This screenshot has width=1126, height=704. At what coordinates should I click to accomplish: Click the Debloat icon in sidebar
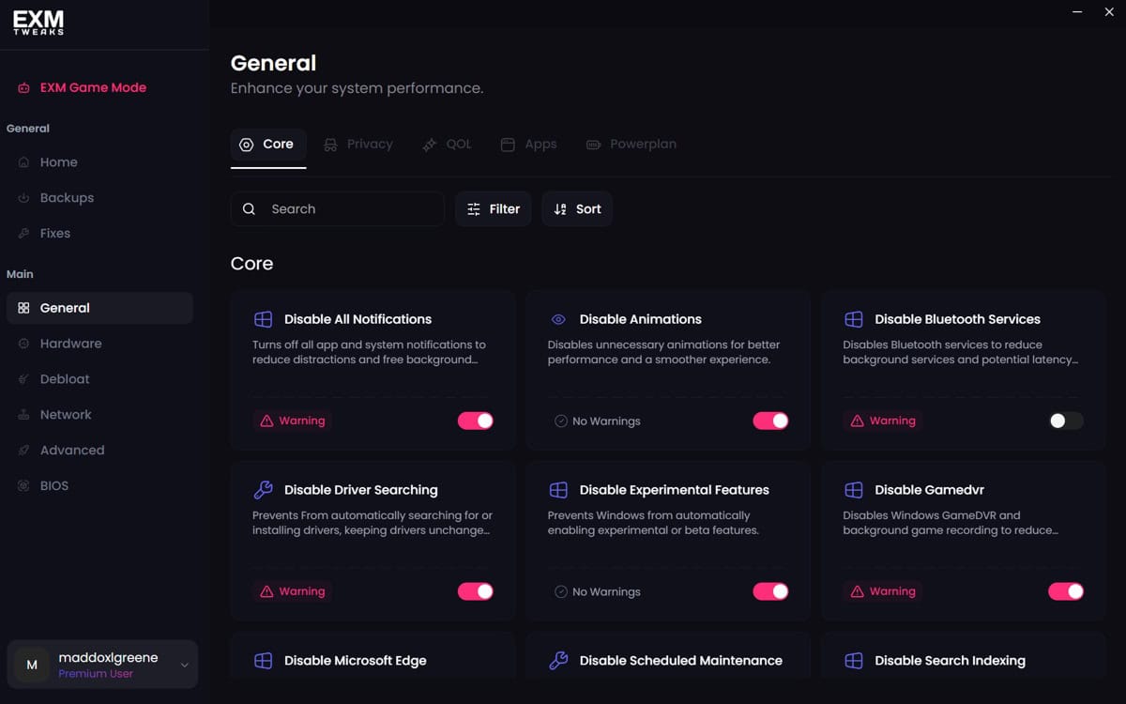pos(24,379)
